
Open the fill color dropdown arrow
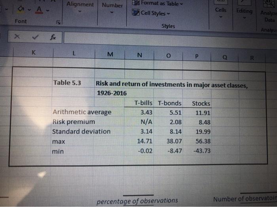[x=29, y=10]
